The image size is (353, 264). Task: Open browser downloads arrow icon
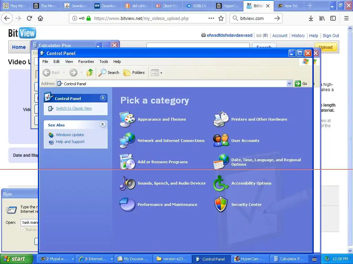(x=311, y=18)
